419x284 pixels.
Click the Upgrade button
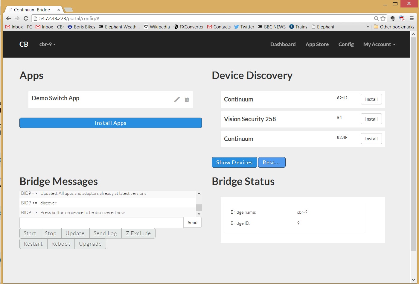click(x=90, y=244)
